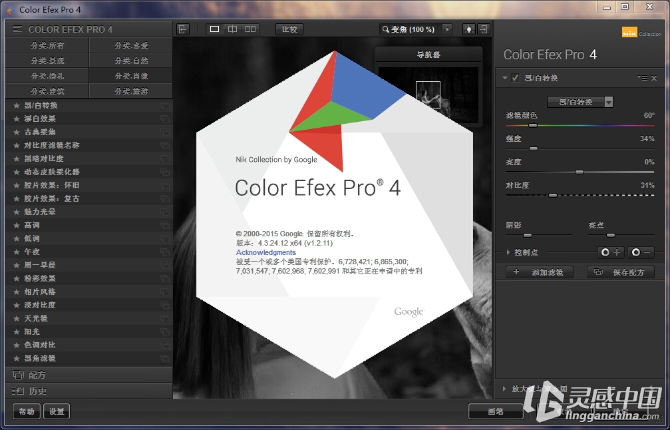This screenshot has height=430, width=670.
Task: Open presets icon for 黑角滤镜 row
Action: [164, 358]
